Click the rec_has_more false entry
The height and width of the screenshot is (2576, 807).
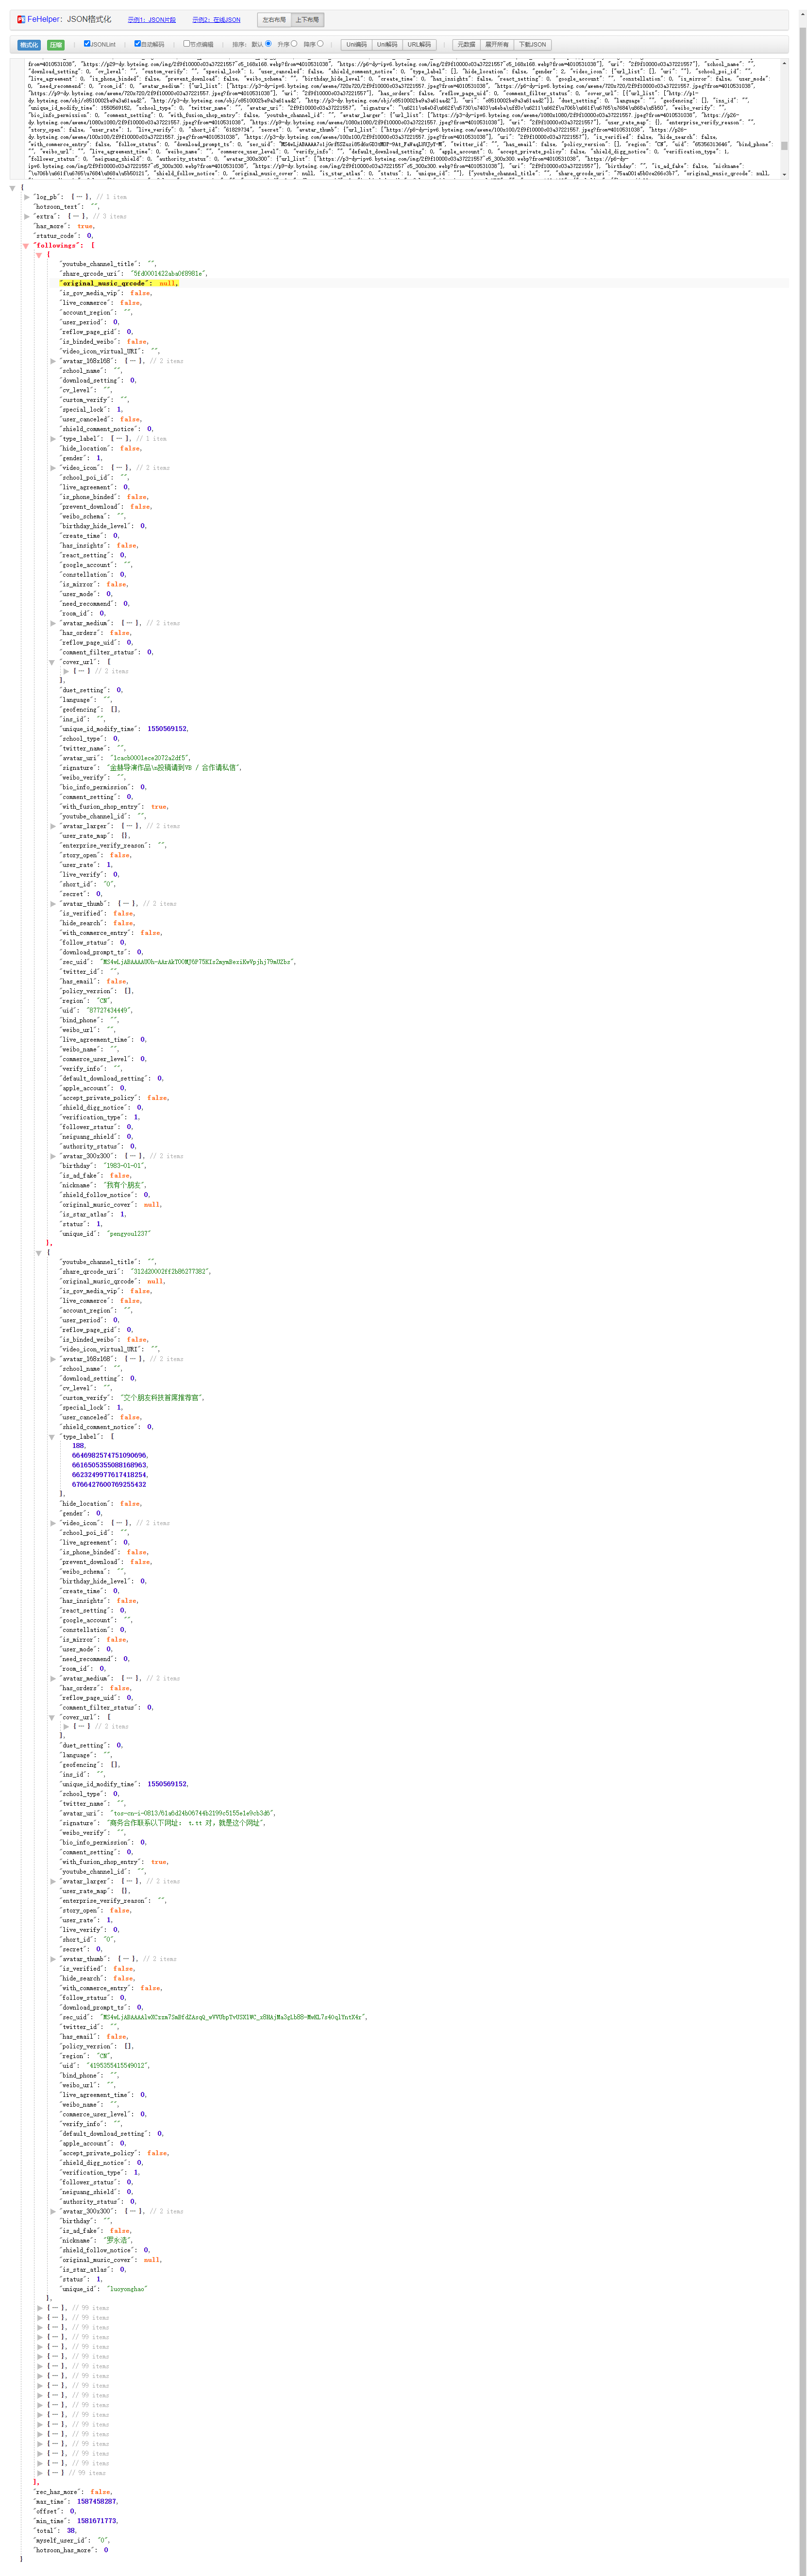[73, 2492]
